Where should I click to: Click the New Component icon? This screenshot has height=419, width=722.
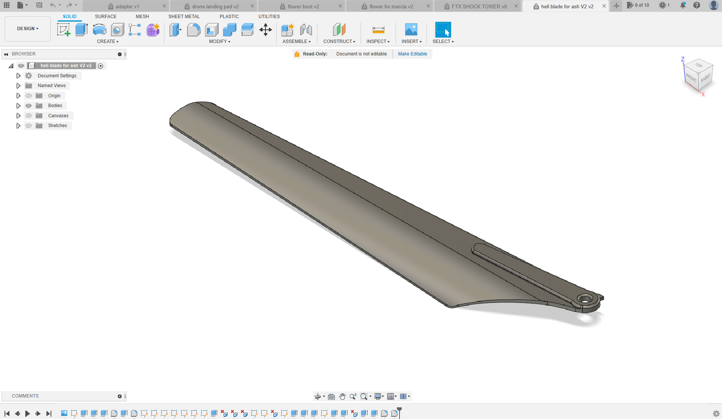(x=288, y=29)
